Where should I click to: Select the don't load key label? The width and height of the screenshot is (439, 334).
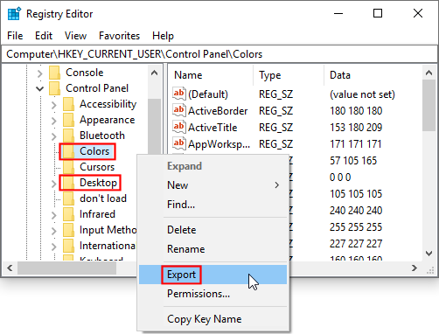[103, 198]
